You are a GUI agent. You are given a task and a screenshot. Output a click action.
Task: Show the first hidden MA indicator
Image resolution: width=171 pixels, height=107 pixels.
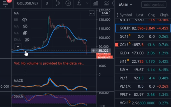coord(25,27)
